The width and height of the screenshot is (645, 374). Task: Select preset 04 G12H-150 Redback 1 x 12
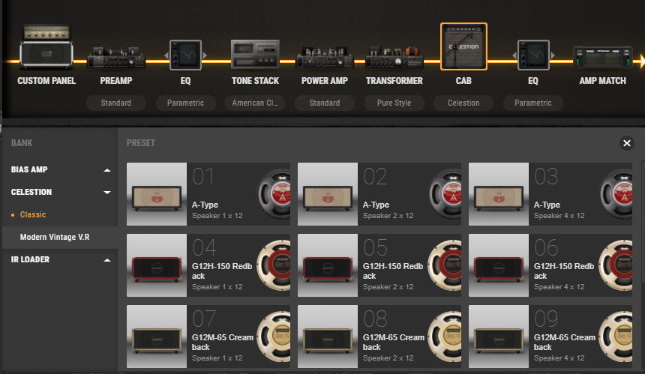tap(208, 265)
